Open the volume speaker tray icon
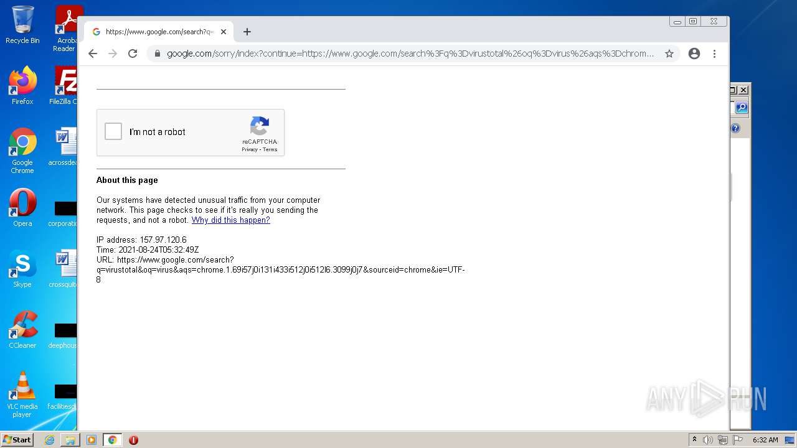 coord(708,440)
